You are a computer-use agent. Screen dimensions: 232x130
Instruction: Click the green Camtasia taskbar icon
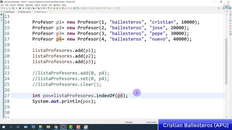[x=71, y=127]
